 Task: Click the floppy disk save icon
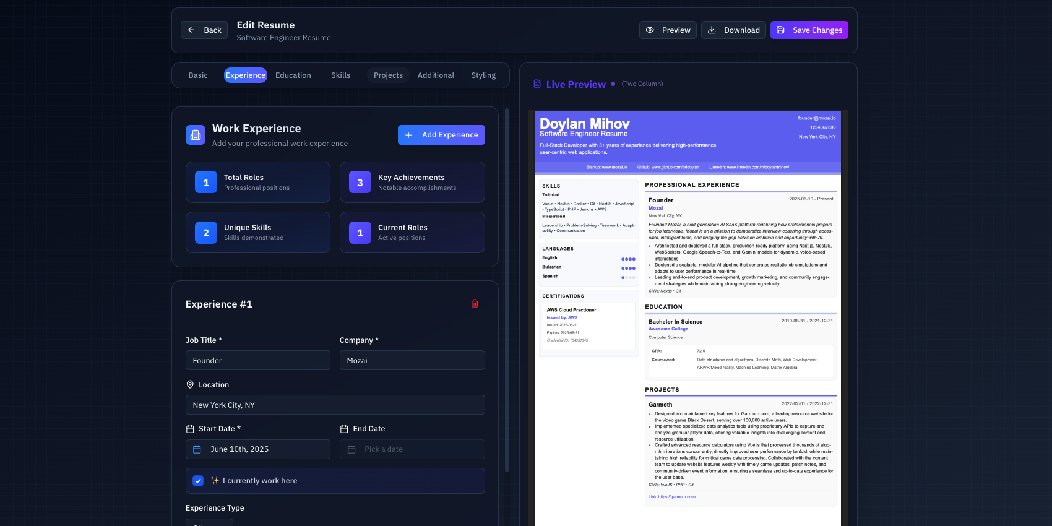(x=780, y=30)
